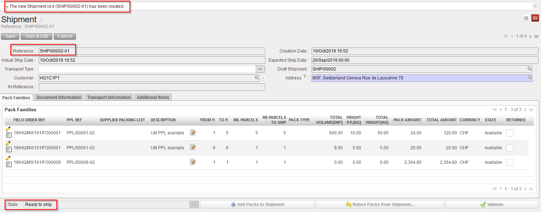
Task: Switch to Document Information tab
Action: (59, 97)
